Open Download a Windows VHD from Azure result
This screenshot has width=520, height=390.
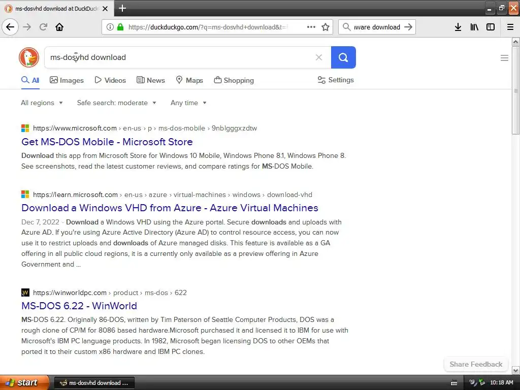(x=170, y=208)
